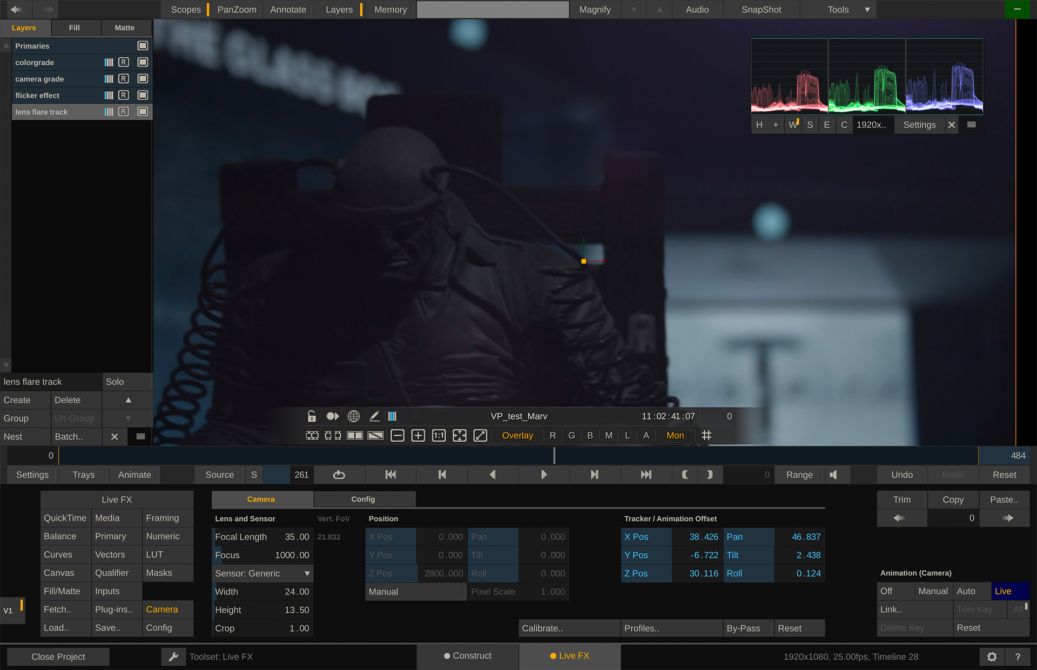Toggle the R reset on the flicker effect layer
This screenshot has height=670, width=1037.
coord(124,95)
